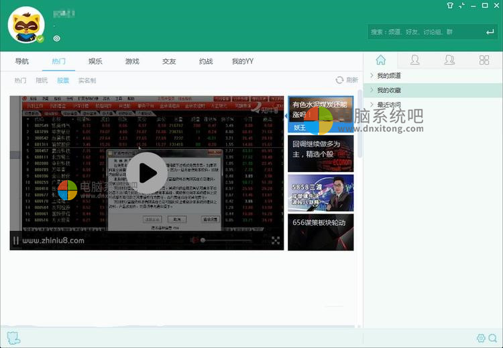This screenshot has height=348, width=503.
Task: Toggle the eye icon under username
Action: coord(57,39)
